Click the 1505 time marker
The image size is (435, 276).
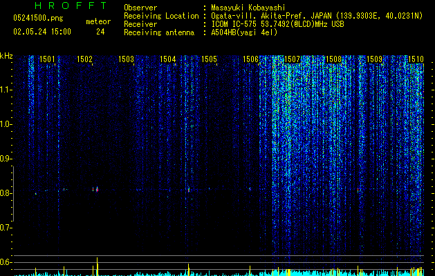coord(209,59)
